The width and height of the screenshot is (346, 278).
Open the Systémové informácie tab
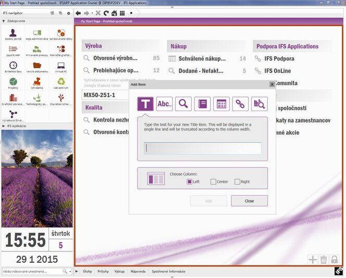tap(168, 271)
